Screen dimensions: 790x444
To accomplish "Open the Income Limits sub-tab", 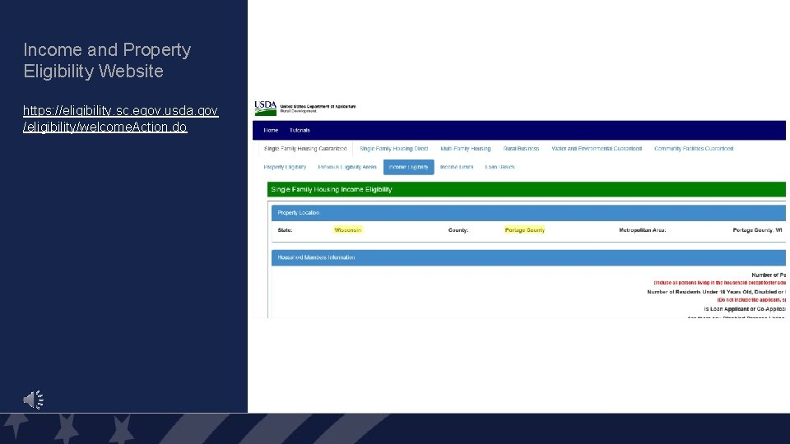I will coord(457,167).
